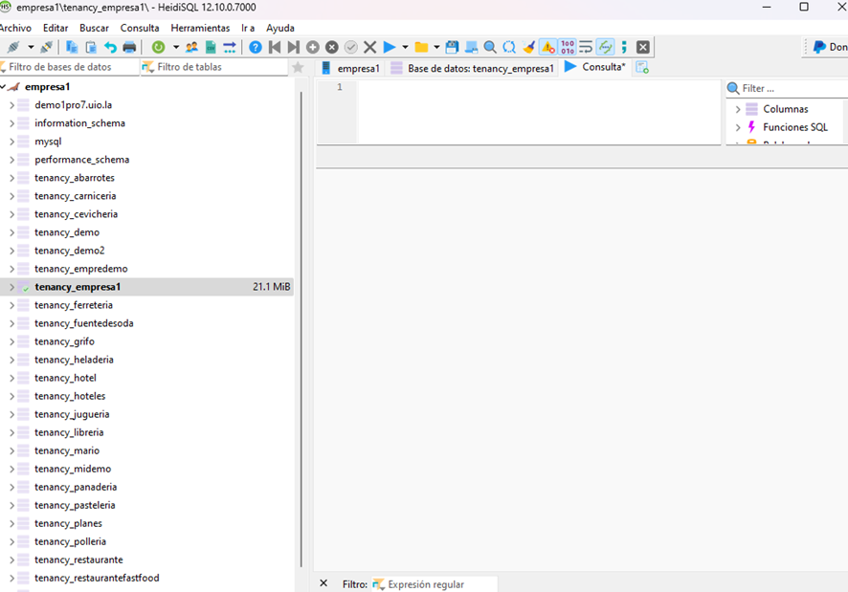Open dropdown arrow beside run query icon

(405, 47)
